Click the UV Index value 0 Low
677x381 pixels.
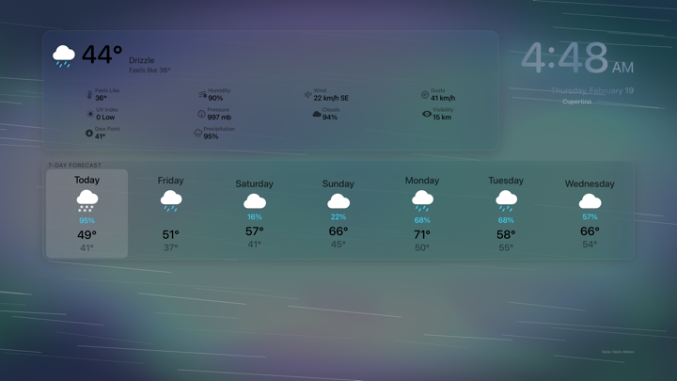coord(105,117)
